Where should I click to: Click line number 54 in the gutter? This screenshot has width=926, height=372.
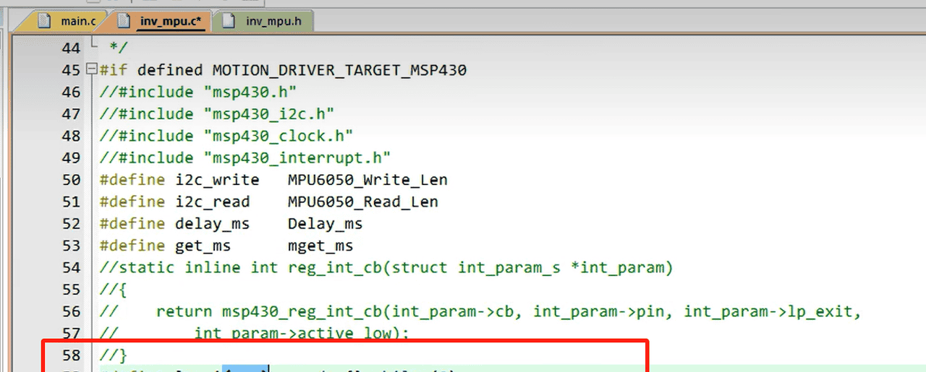72,267
